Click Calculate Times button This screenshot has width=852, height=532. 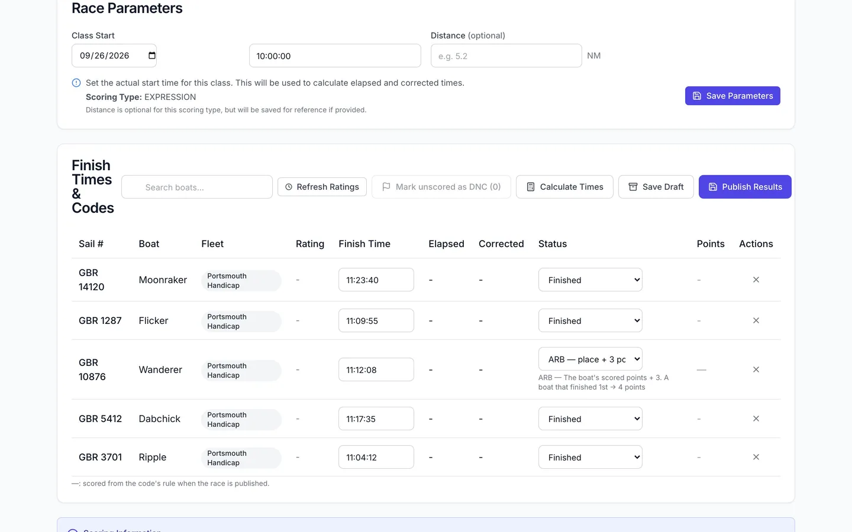tap(564, 187)
